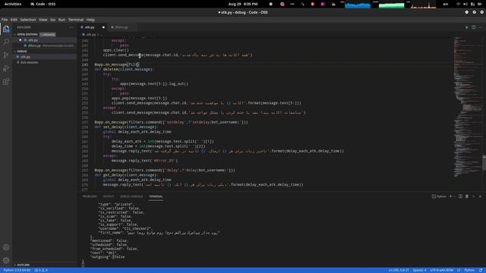This screenshot has height=273, width=486.
Task: Open the Selection menu
Action: [28, 20]
